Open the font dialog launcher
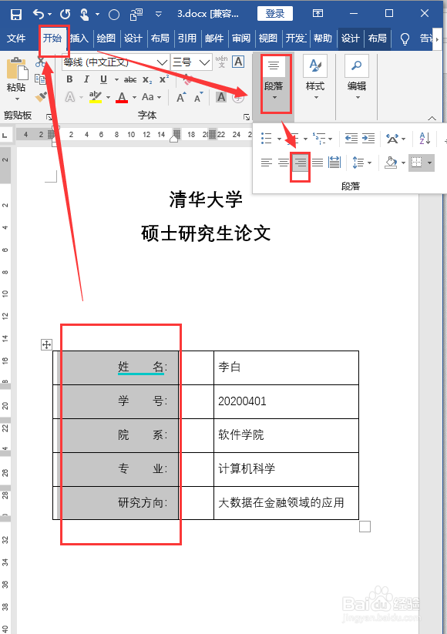Image resolution: width=447 pixels, height=634 pixels. click(247, 117)
